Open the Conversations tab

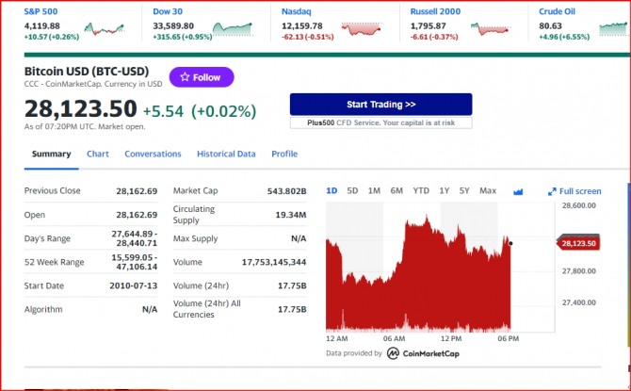(153, 154)
